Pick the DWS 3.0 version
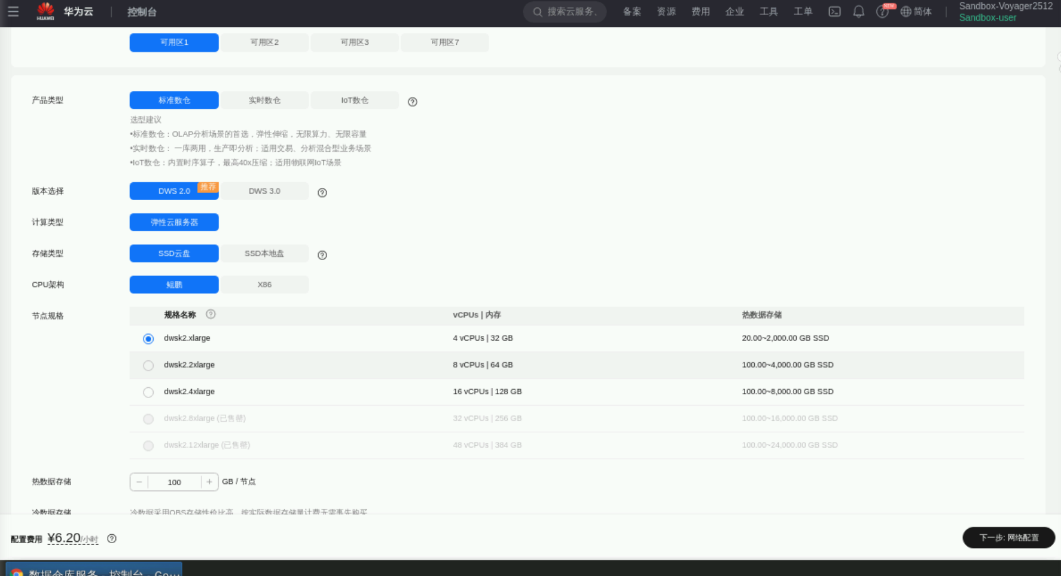 tap(264, 191)
